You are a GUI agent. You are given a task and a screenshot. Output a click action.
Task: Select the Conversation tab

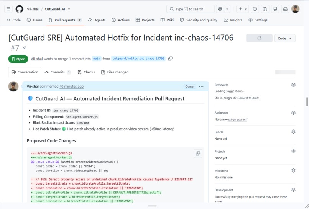(x=25, y=72)
